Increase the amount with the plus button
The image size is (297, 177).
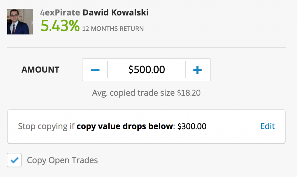point(198,70)
